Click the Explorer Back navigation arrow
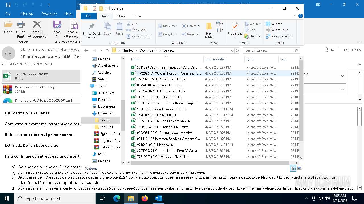The width and height of the screenshot is (364, 204). click(x=86, y=50)
